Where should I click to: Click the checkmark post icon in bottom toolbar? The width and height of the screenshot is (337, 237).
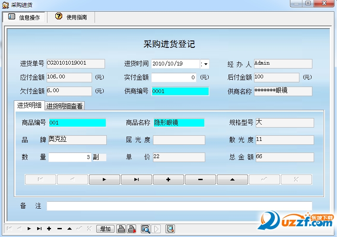click(x=79, y=229)
